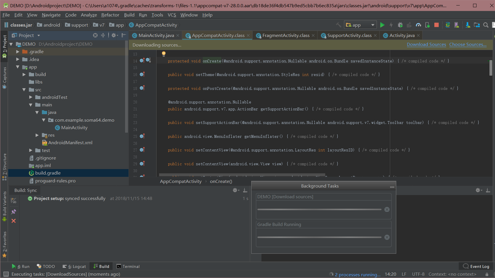This screenshot has width=495, height=278.
Task: Open the app run configuration dropdown
Action: 360,25
